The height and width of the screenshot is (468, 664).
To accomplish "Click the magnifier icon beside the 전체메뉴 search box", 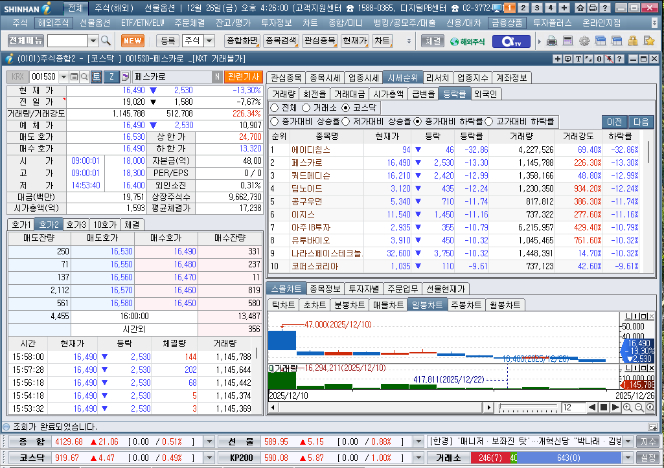I will [106, 41].
